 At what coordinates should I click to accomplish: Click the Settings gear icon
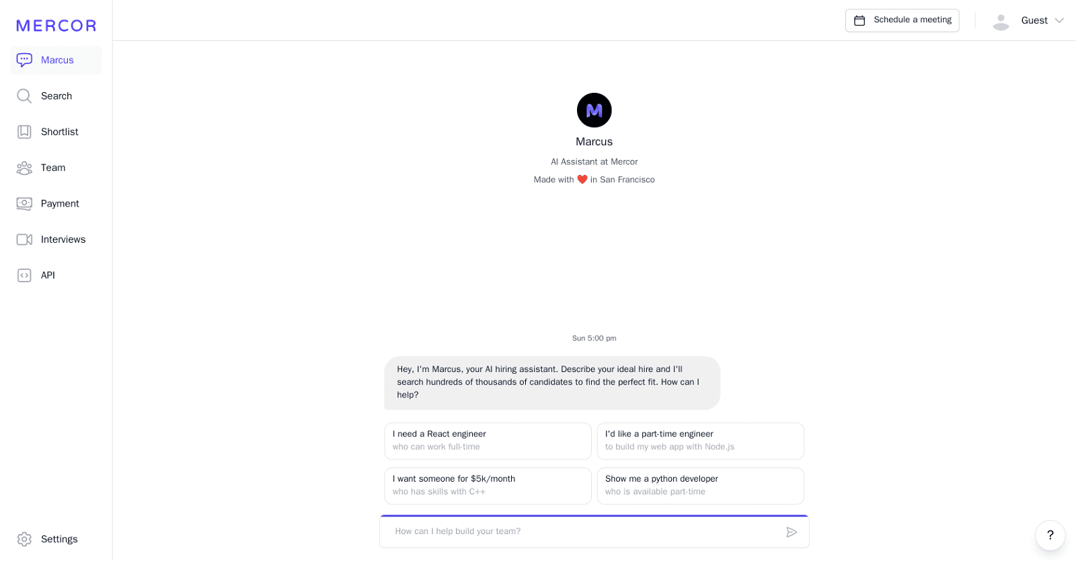coord(24,539)
